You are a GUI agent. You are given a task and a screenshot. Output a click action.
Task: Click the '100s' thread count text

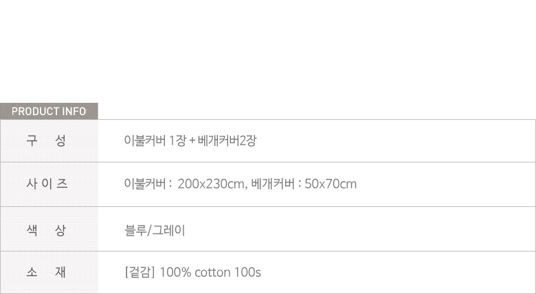pyautogui.click(x=248, y=273)
